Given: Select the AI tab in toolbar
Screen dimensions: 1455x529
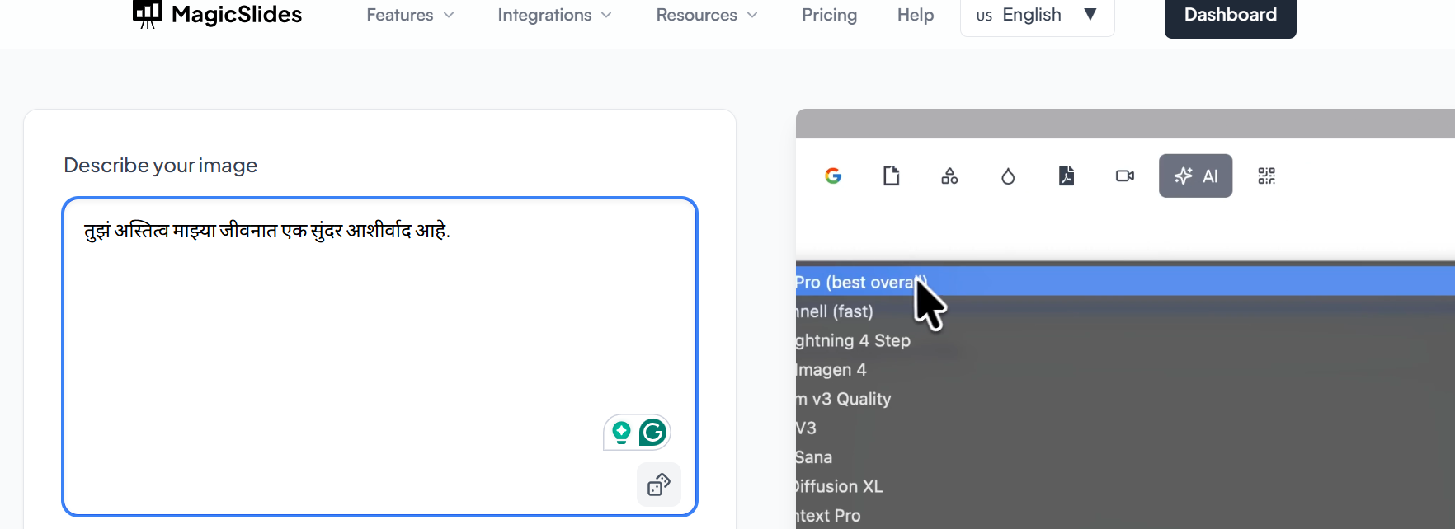Looking at the screenshot, I should click(1195, 176).
